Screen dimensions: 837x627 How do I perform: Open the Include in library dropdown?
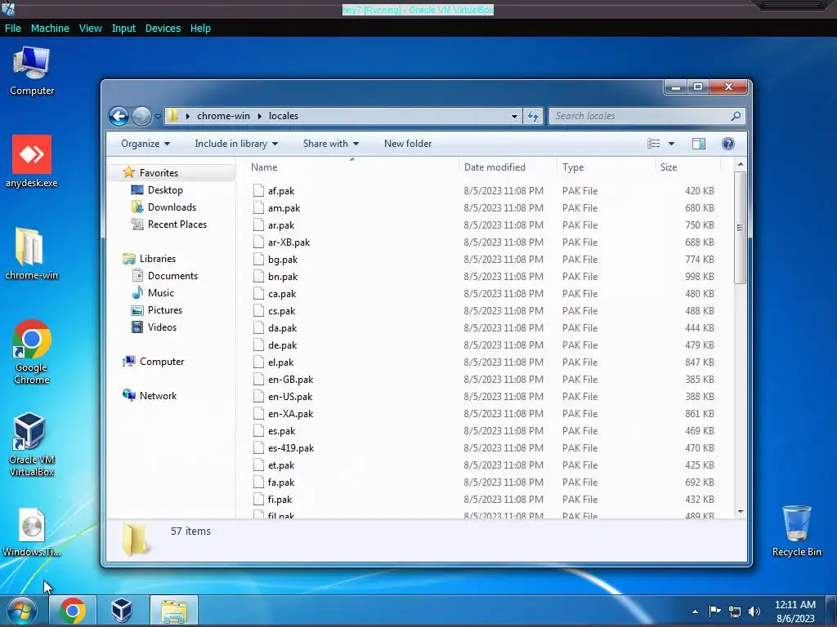[x=236, y=144]
